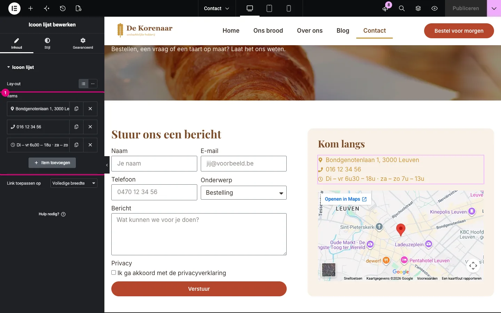Open revision history icon
Viewport: 501px width, 313px height.
[x=63, y=8]
